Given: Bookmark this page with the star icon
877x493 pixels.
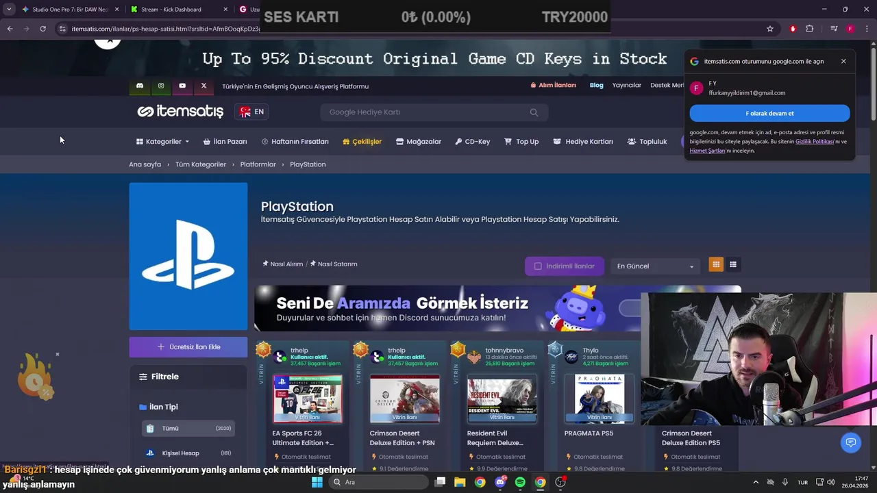Looking at the screenshot, I should (770, 29).
